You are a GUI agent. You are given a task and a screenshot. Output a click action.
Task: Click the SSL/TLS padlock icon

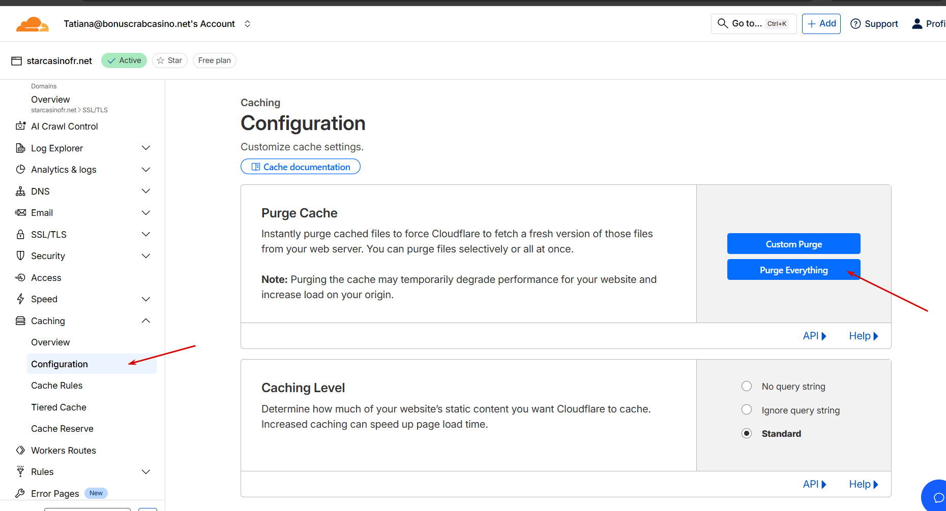[20, 234]
